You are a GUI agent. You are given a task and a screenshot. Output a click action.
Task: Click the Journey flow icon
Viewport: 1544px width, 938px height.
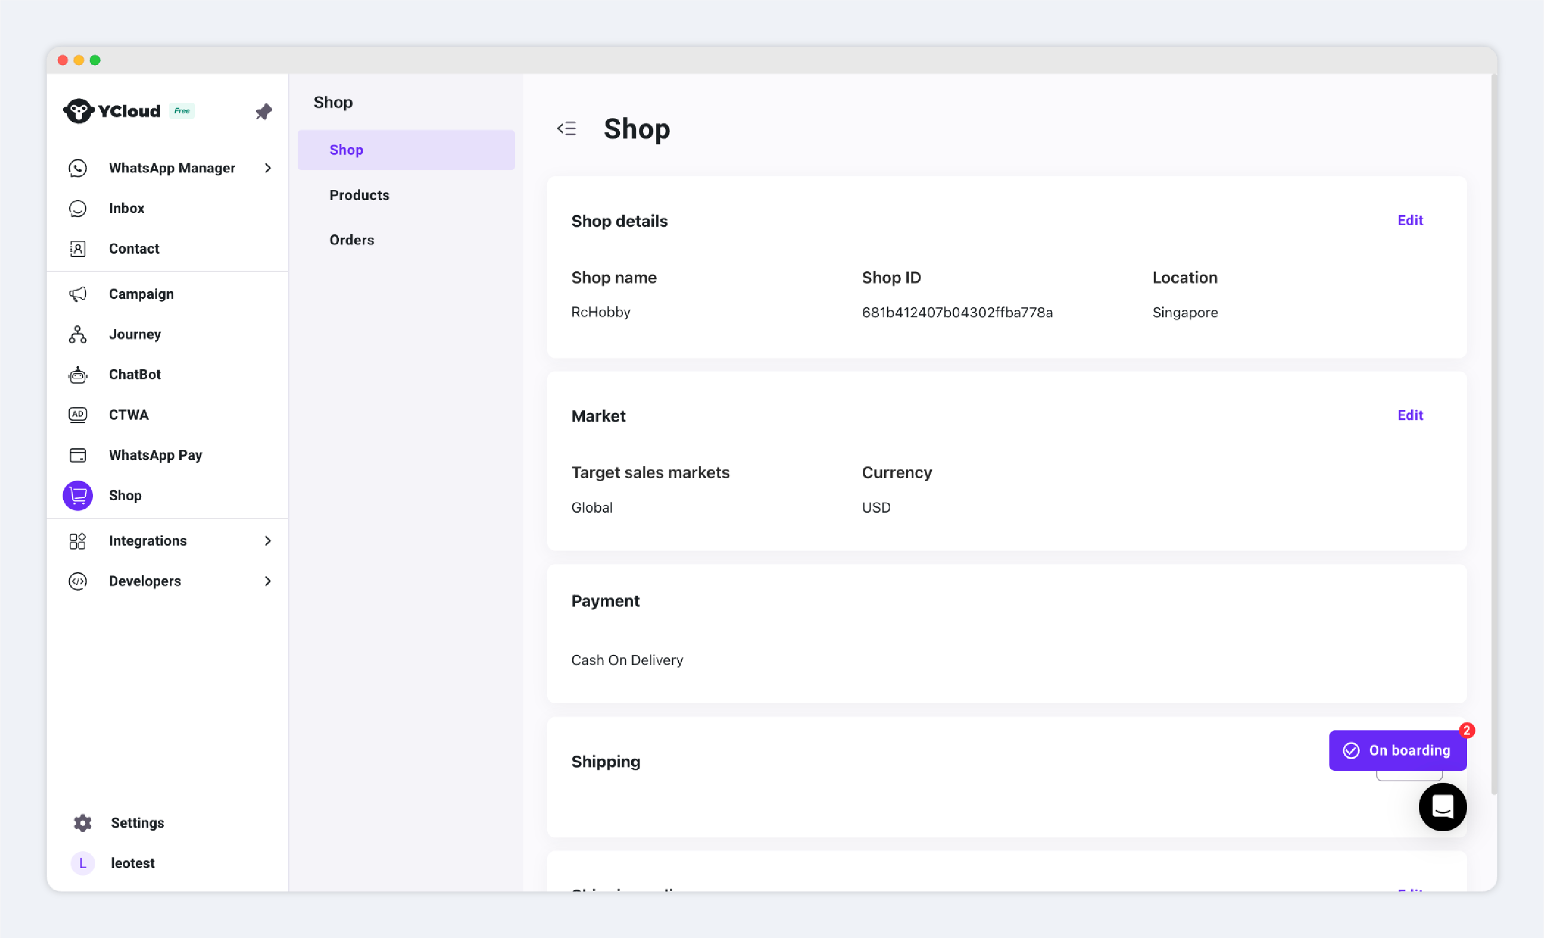tap(78, 334)
